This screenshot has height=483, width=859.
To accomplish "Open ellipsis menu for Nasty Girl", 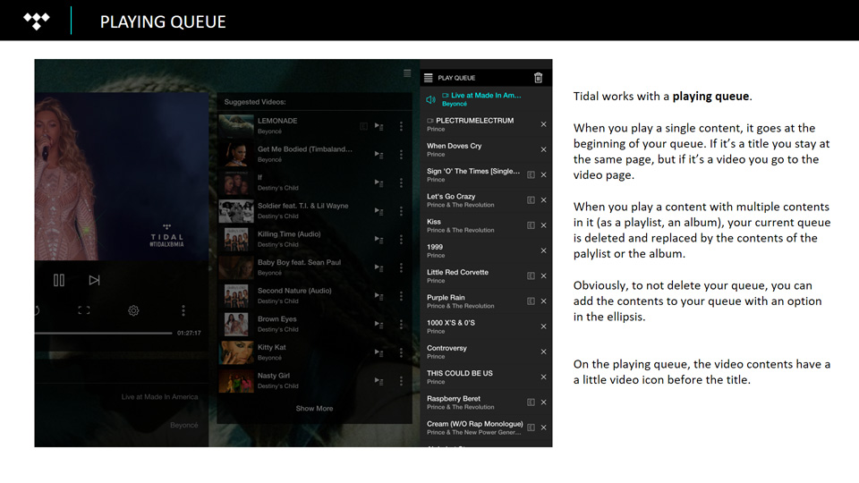I will point(401,381).
